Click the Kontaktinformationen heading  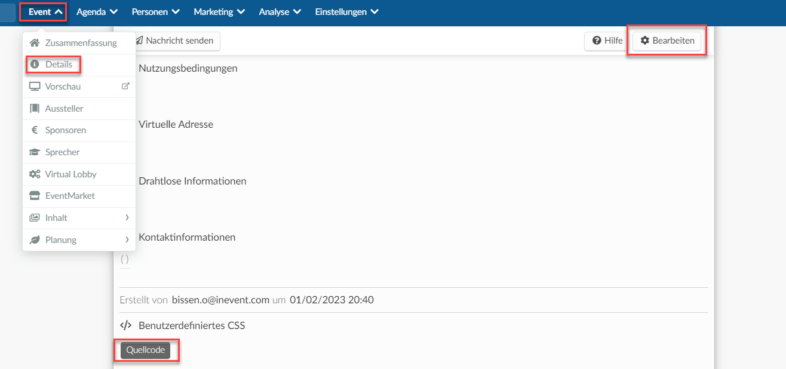coord(187,237)
